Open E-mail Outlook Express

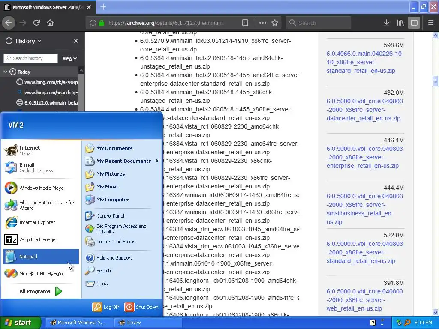41,167
